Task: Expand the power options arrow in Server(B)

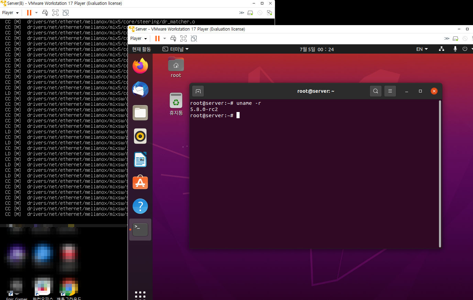Action: point(36,13)
